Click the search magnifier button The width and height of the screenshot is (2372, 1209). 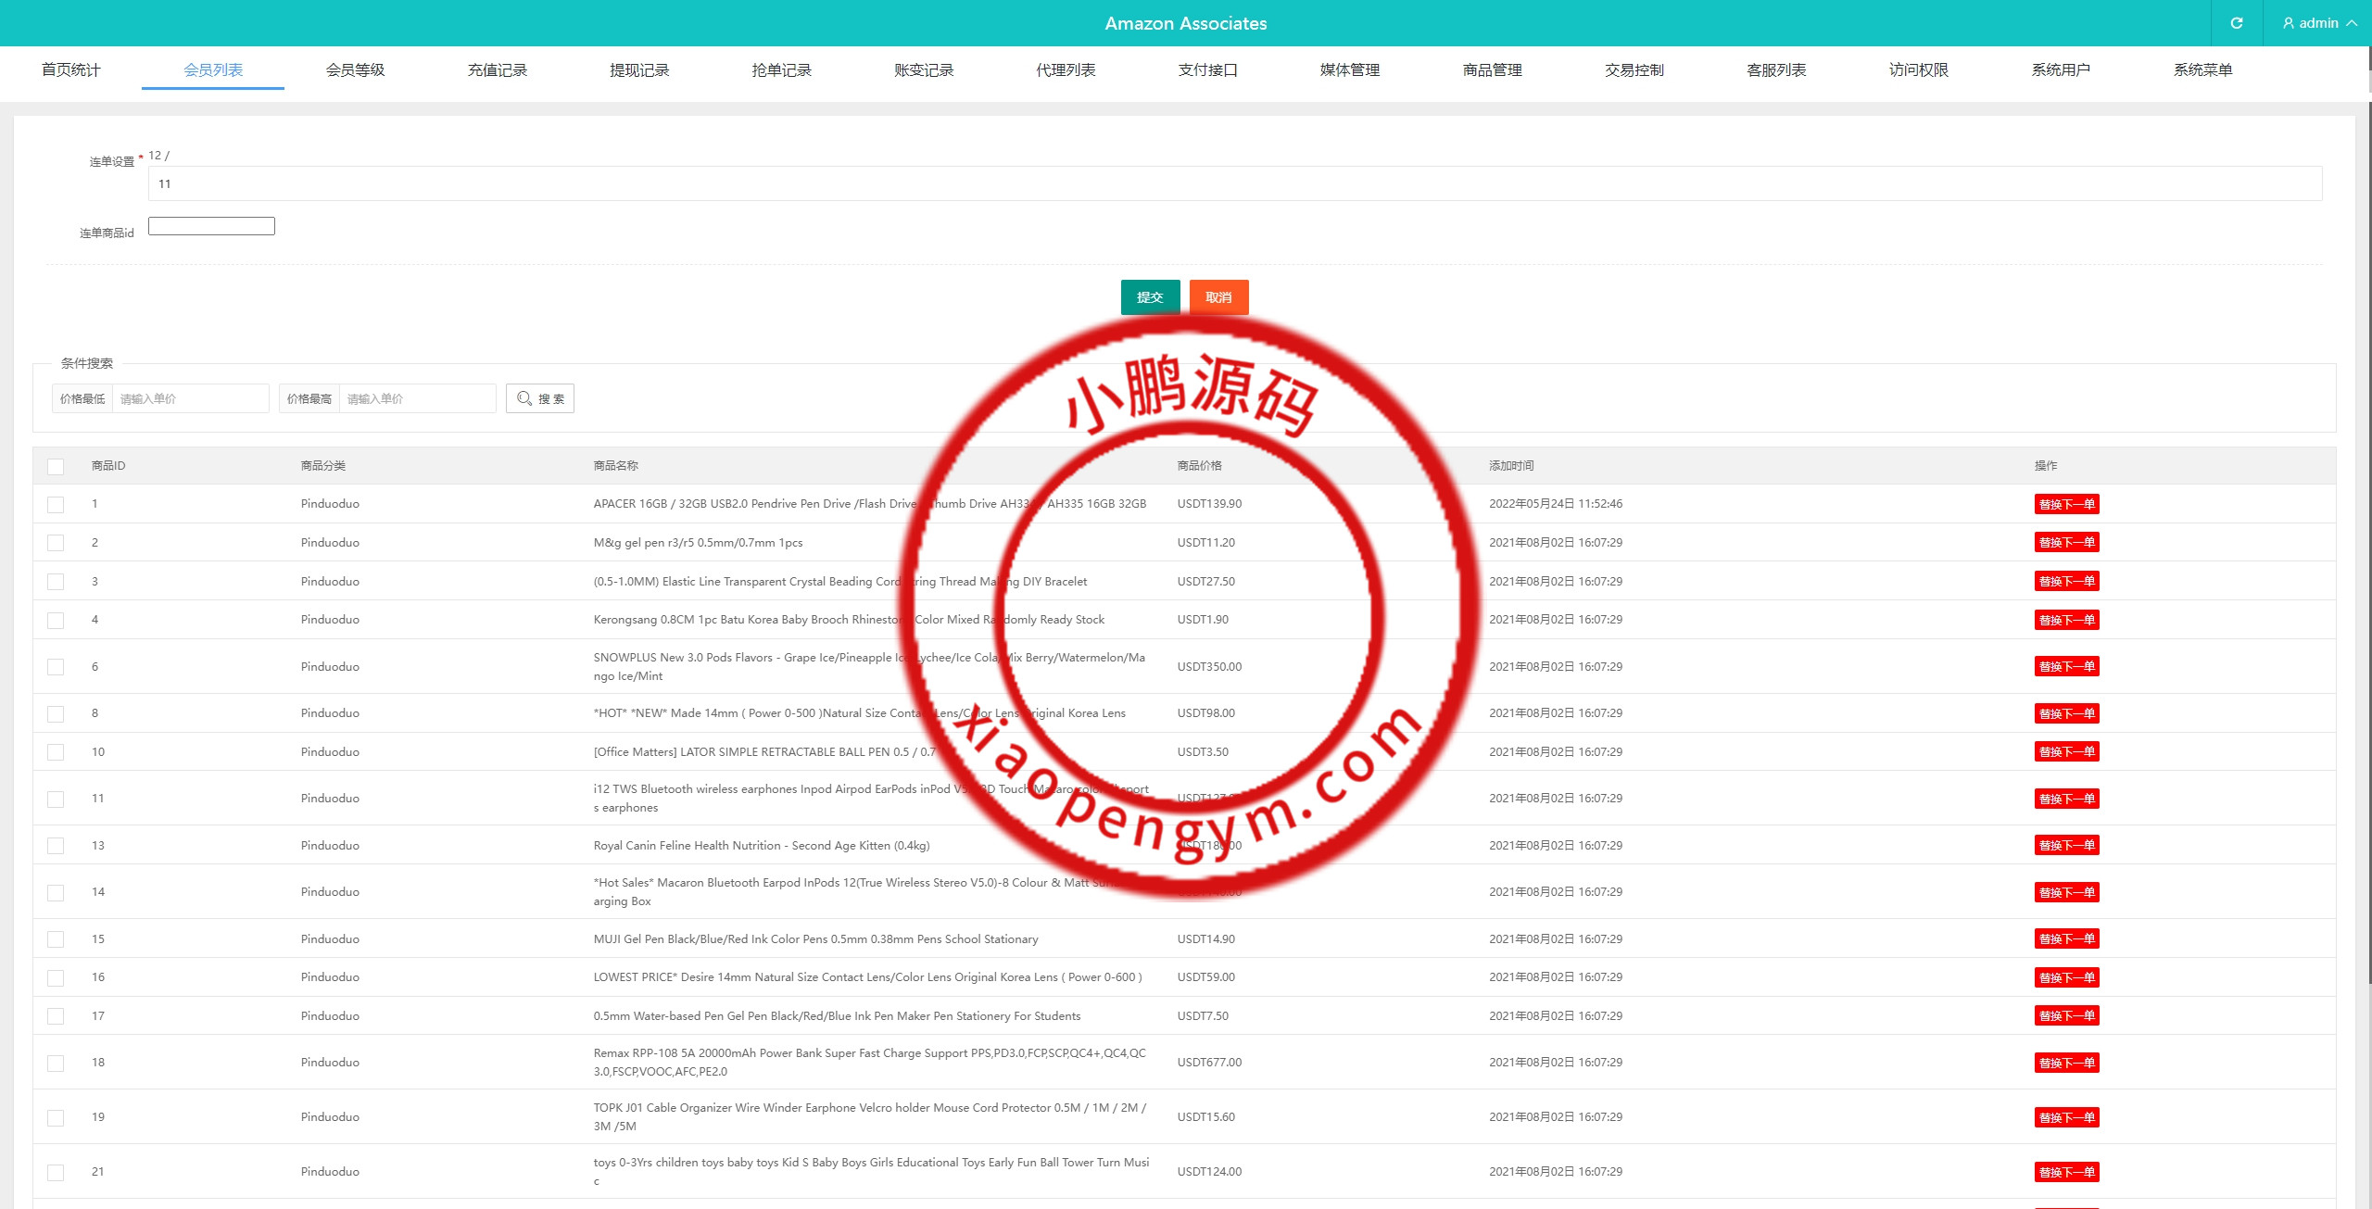[540, 398]
